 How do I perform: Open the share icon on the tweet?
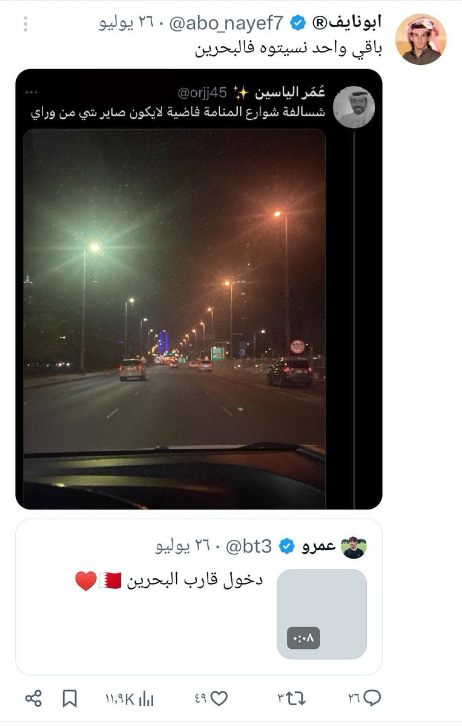pyautogui.click(x=33, y=699)
